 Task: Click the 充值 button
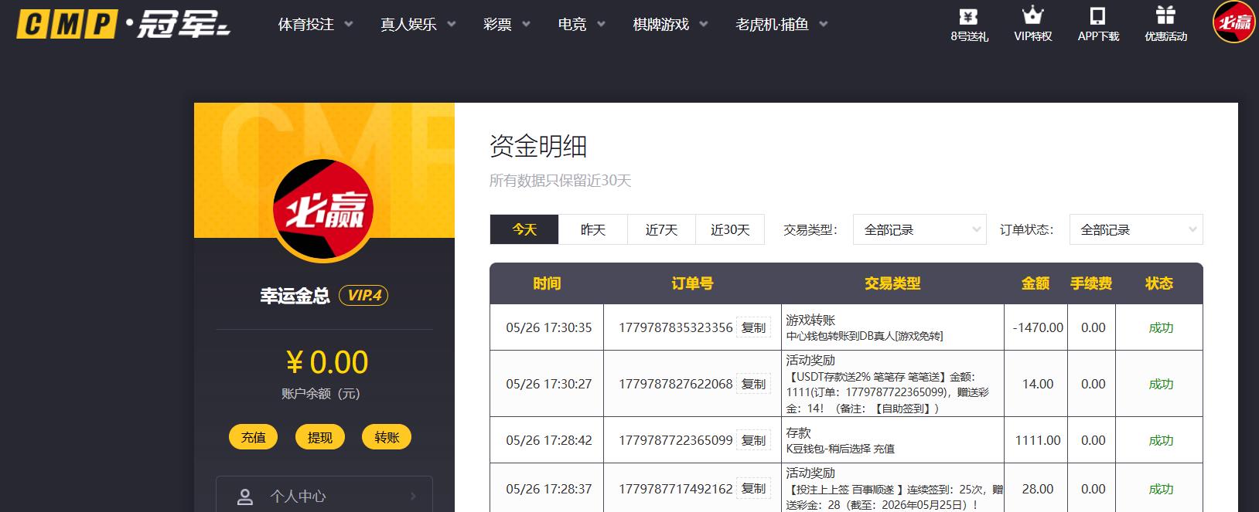(254, 437)
